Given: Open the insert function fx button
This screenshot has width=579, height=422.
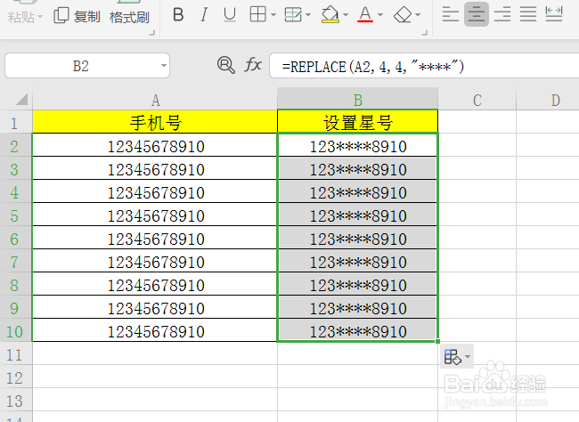Looking at the screenshot, I should pos(253,65).
